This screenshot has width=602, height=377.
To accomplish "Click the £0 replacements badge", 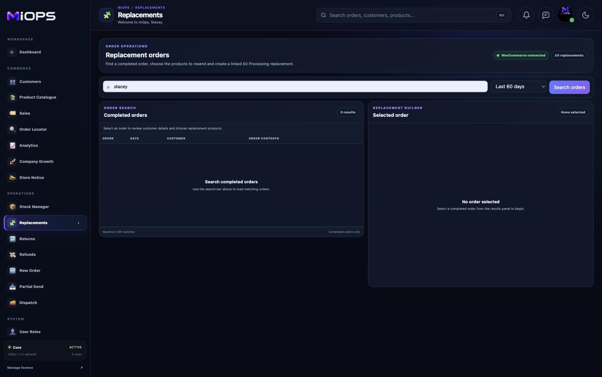I will [x=569, y=55].
